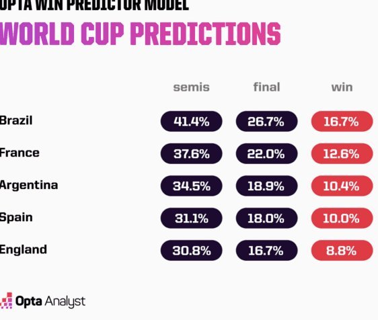Click England's 8.8% win badge
378x320 pixels.
[x=342, y=250]
